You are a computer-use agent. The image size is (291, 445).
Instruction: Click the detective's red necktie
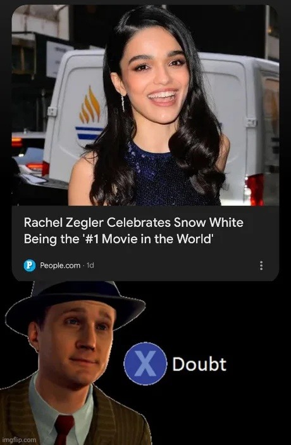tap(63, 430)
